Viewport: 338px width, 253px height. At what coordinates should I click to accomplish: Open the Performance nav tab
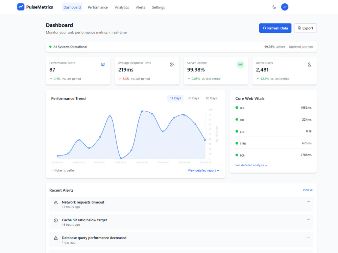click(x=98, y=7)
